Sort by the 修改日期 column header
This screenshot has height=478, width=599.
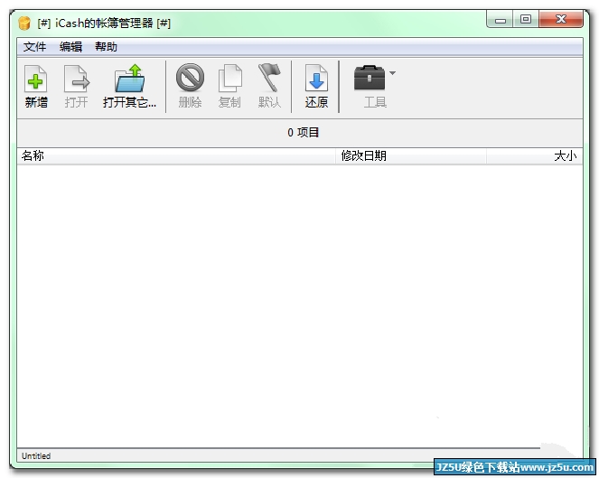[363, 156]
